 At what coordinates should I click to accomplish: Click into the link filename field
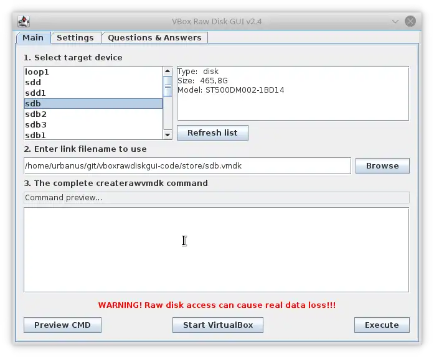(x=187, y=166)
